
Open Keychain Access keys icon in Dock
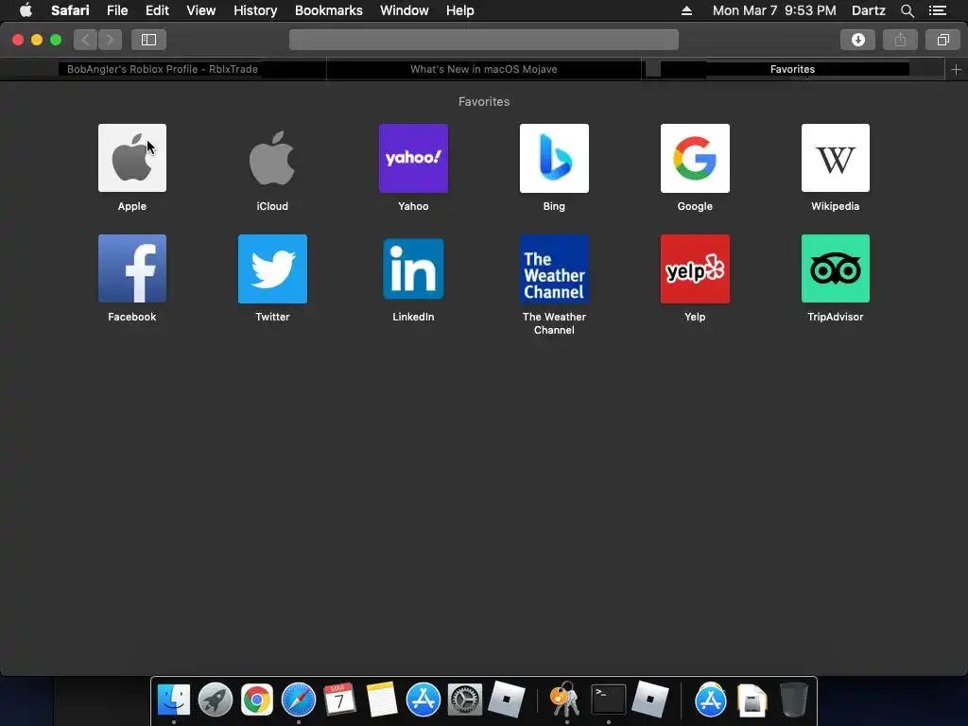click(565, 700)
